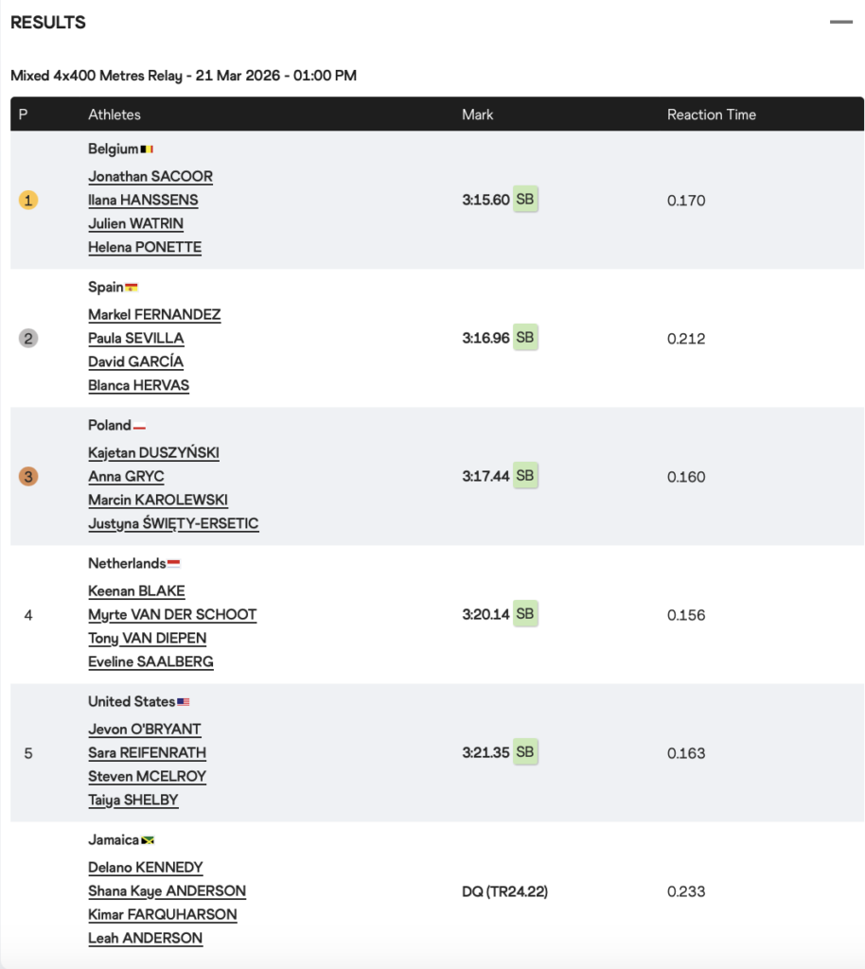Click the United States flag icon
Screen dimensions: 865x969
pyautogui.click(x=183, y=702)
